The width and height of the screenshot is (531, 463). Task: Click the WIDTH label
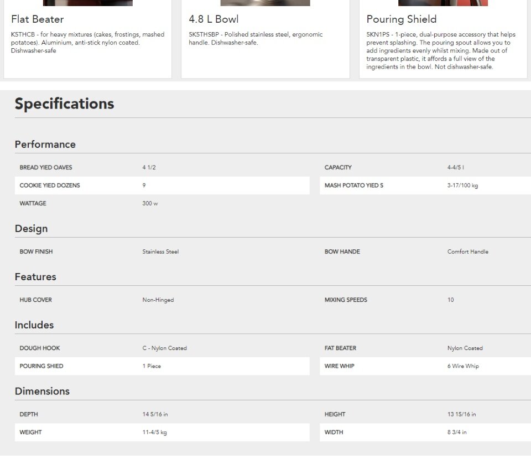click(x=334, y=432)
